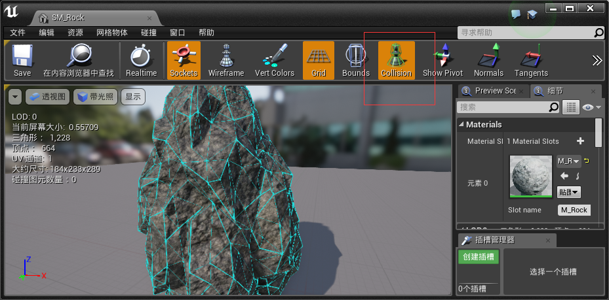Show mesh Tangents
The image size is (609, 300).
click(x=531, y=61)
